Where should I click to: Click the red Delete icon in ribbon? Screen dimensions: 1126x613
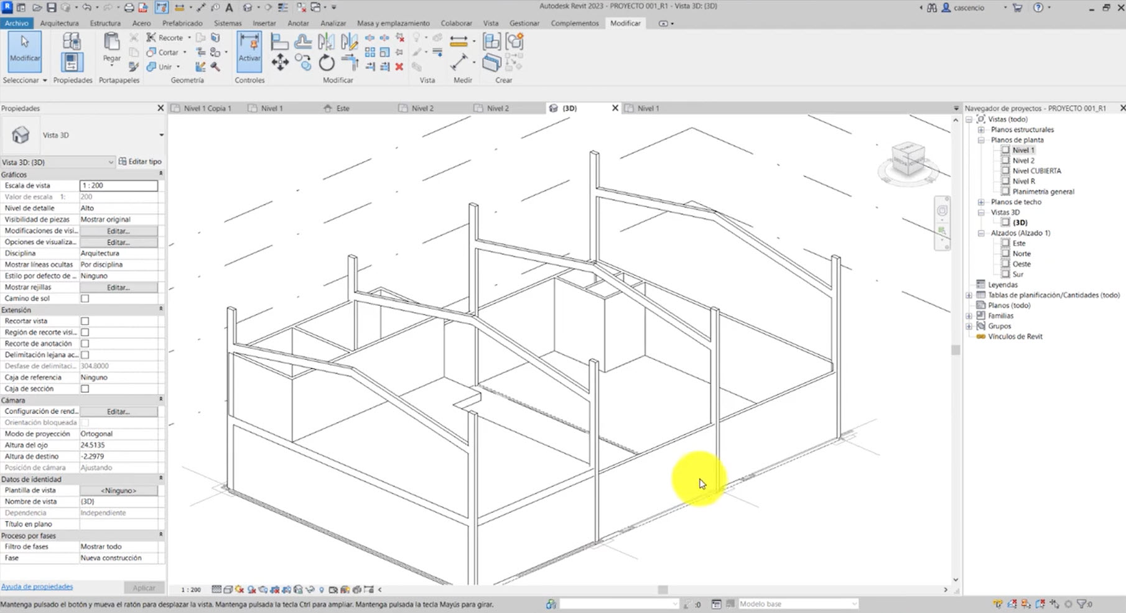pyautogui.click(x=399, y=67)
